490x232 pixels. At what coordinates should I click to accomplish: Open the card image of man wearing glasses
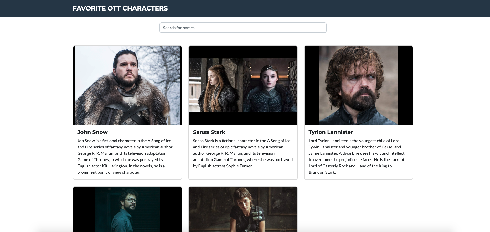click(127, 209)
